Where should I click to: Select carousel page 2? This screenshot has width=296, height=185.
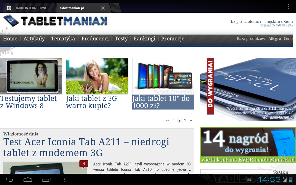click(x=179, y=120)
